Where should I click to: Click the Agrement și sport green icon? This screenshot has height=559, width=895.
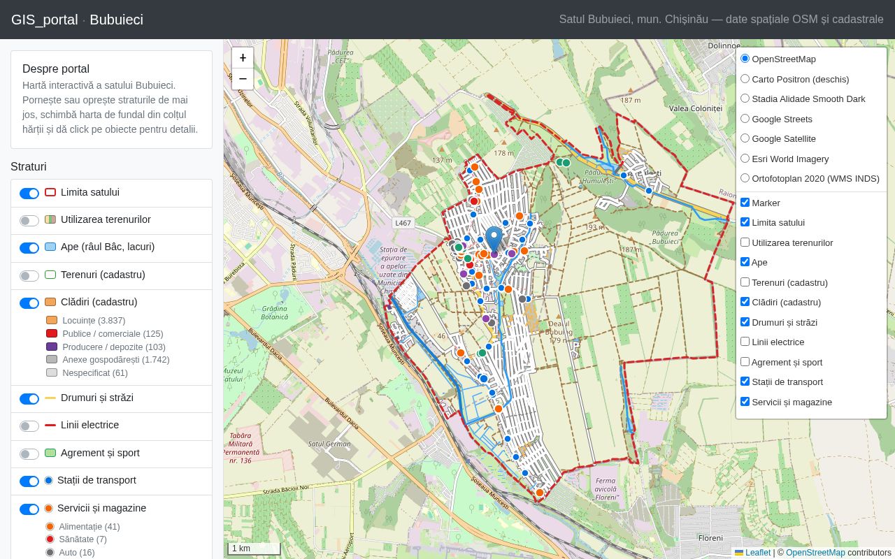(x=50, y=453)
